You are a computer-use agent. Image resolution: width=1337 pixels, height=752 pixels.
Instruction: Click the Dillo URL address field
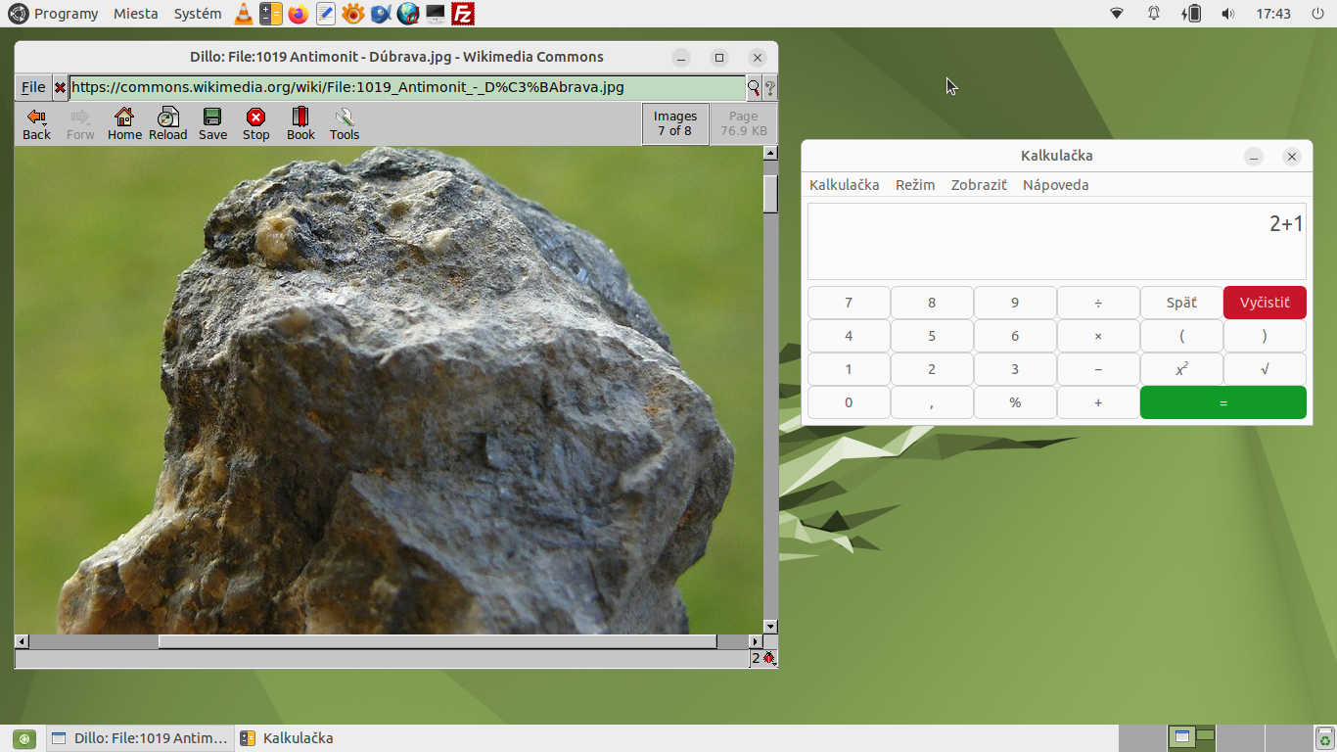click(x=407, y=87)
